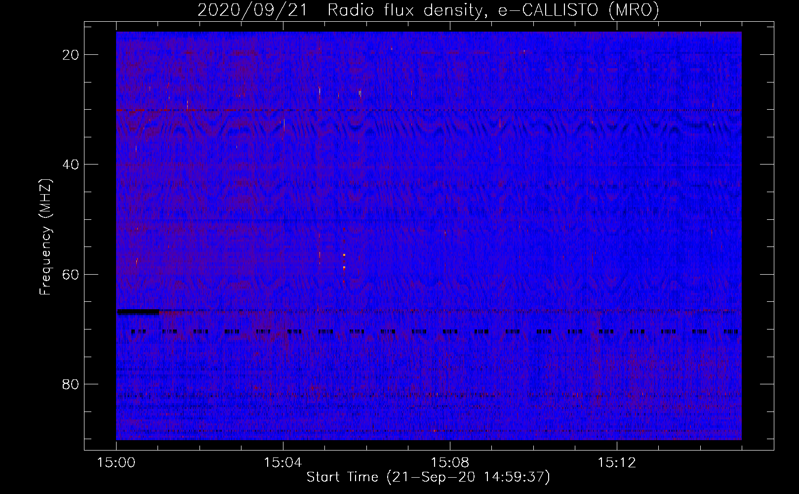This screenshot has width=799, height=494.
Task: Click the Start Time axis label
Action: point(428,477)
